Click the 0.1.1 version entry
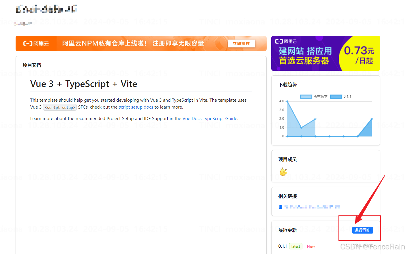This screenshot has width=406, height=254. (282, 246)
